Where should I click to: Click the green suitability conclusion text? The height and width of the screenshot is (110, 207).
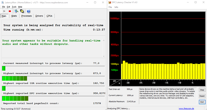point(51,42)
